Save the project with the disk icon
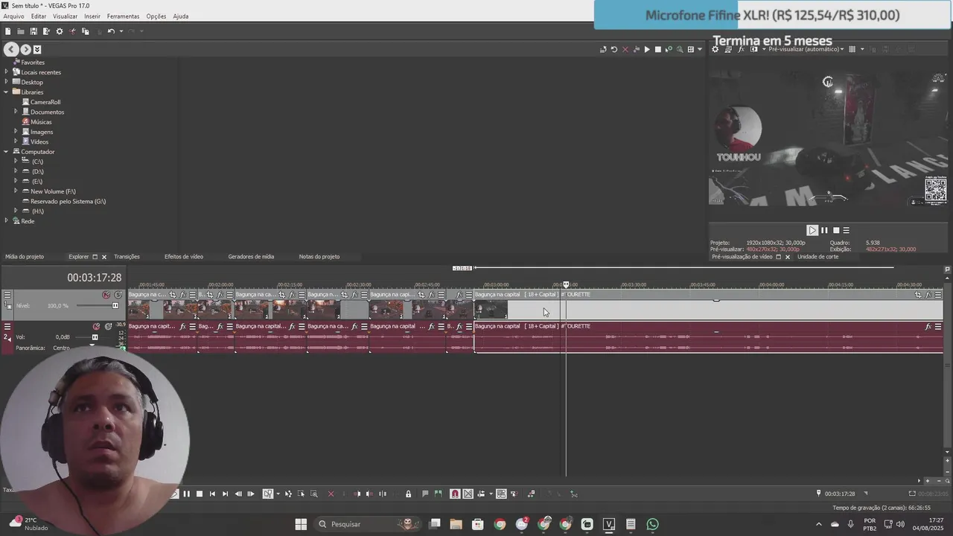 click(x=34, y=31)
